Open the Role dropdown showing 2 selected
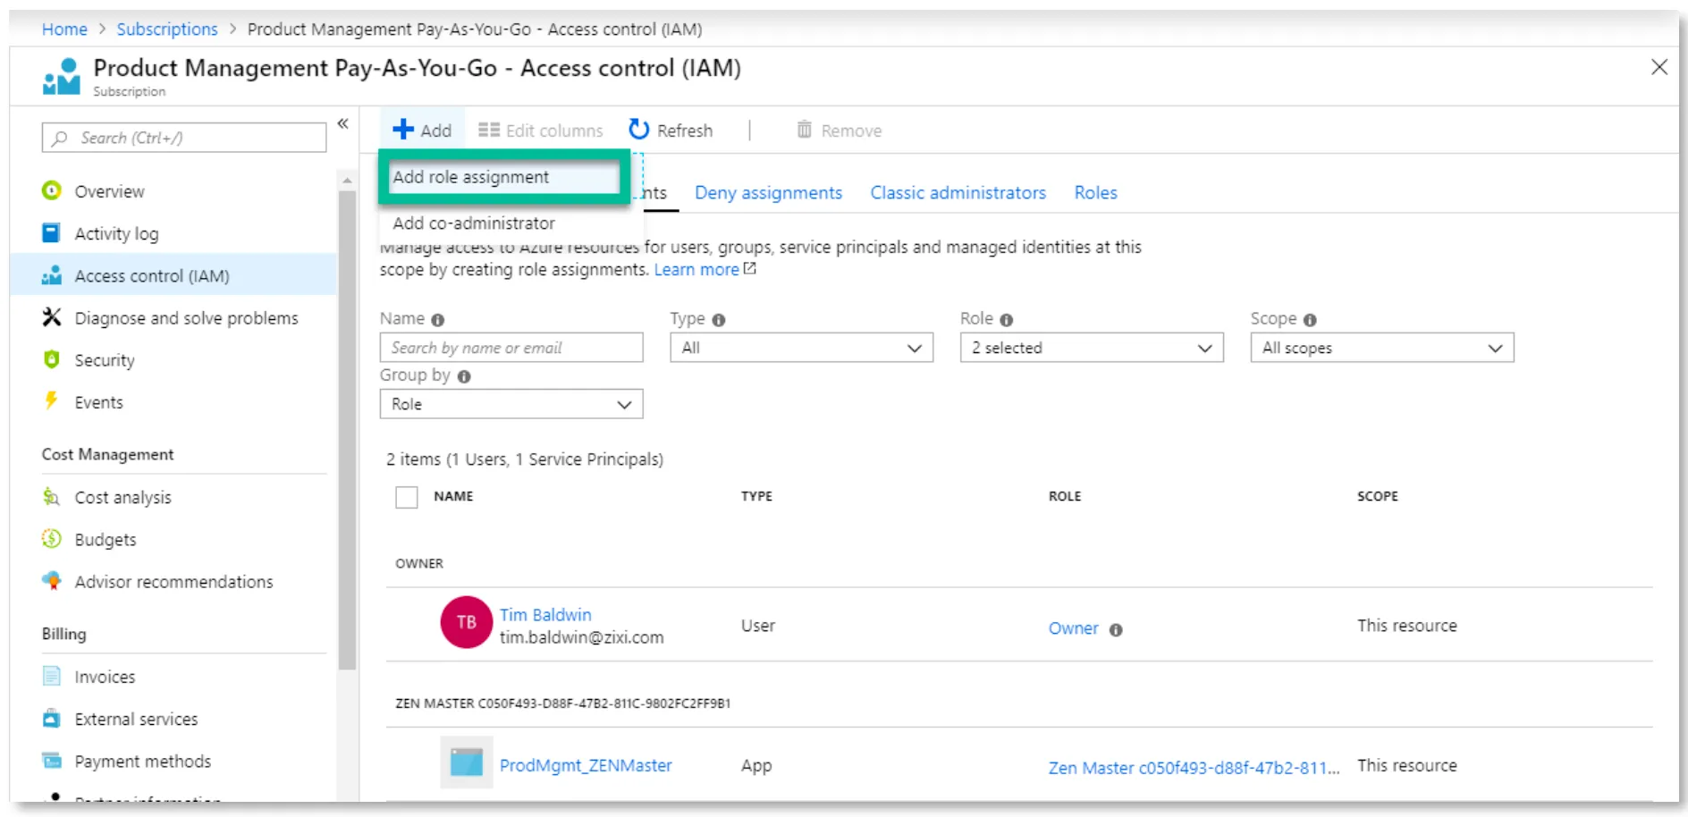 click(x=1092, y=348)
